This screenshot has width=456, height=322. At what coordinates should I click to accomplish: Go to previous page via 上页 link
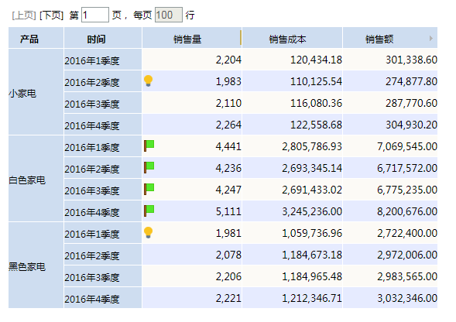[24, 15]
